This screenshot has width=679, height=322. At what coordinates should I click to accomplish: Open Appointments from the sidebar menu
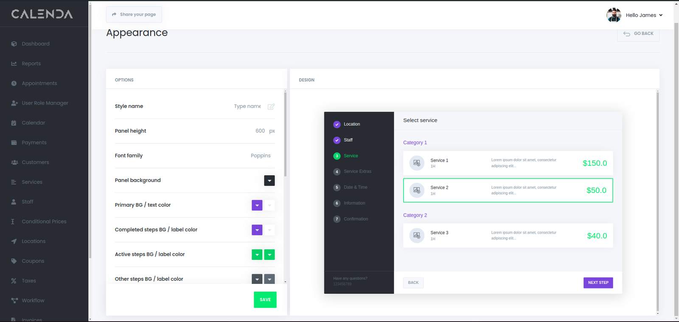tap(39, 83)
